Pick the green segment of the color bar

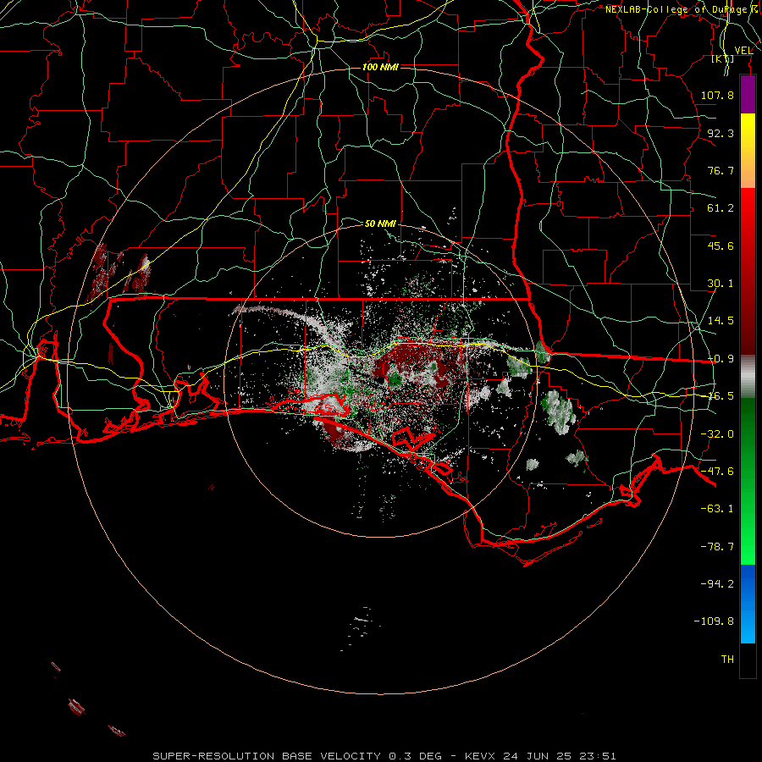tap(748, 481)
